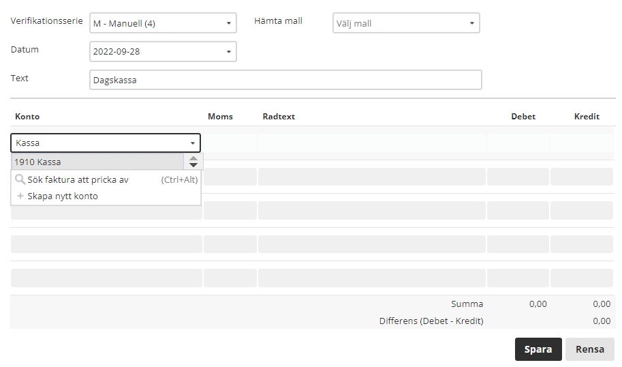Select 1910 Kassa from account suggestions
This screenshot has height=367, width=622.
tap(97, 162)
